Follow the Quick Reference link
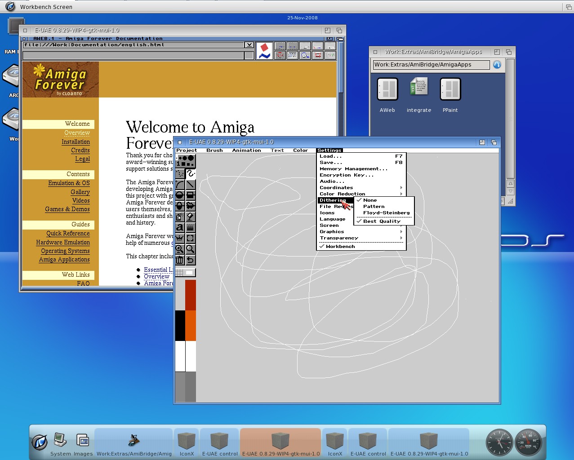The width and height of the screenshot is (574, 460). (x=68, y=233)
